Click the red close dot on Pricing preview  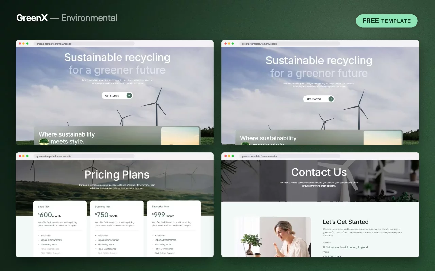click(x=20, y=156)
